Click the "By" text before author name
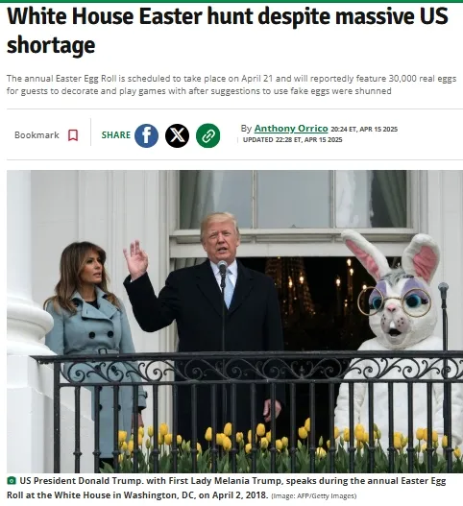Image resolution: width=463 pixels, height=506 pixels. [x=246, y=129]
